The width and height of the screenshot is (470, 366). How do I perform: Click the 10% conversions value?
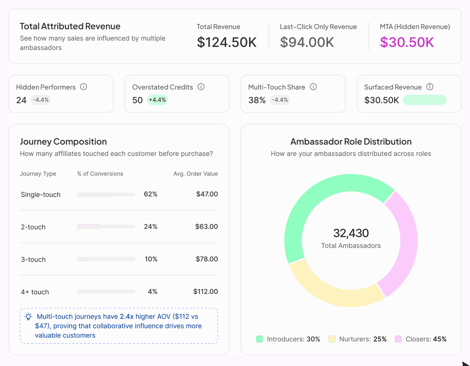click(x=151, y=259)
